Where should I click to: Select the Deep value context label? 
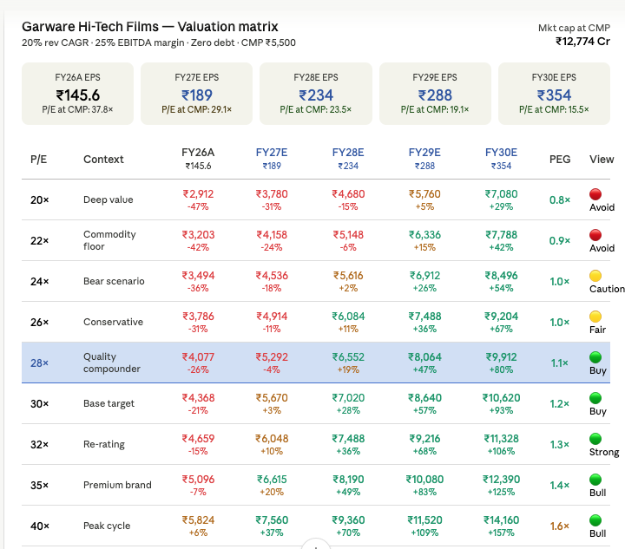pyautogui.click(x=108, y=199)
